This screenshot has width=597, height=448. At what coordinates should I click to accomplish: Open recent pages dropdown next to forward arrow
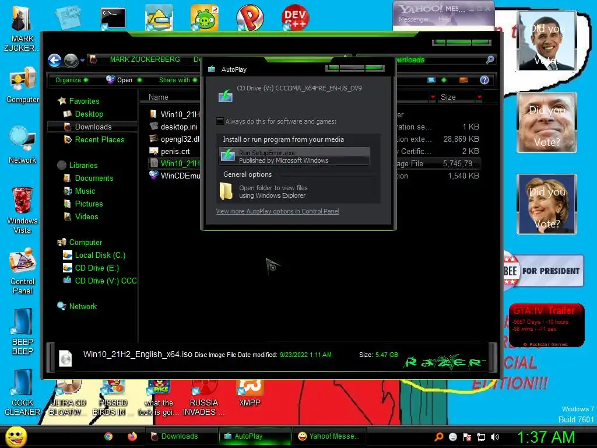[x=82, y=60]
